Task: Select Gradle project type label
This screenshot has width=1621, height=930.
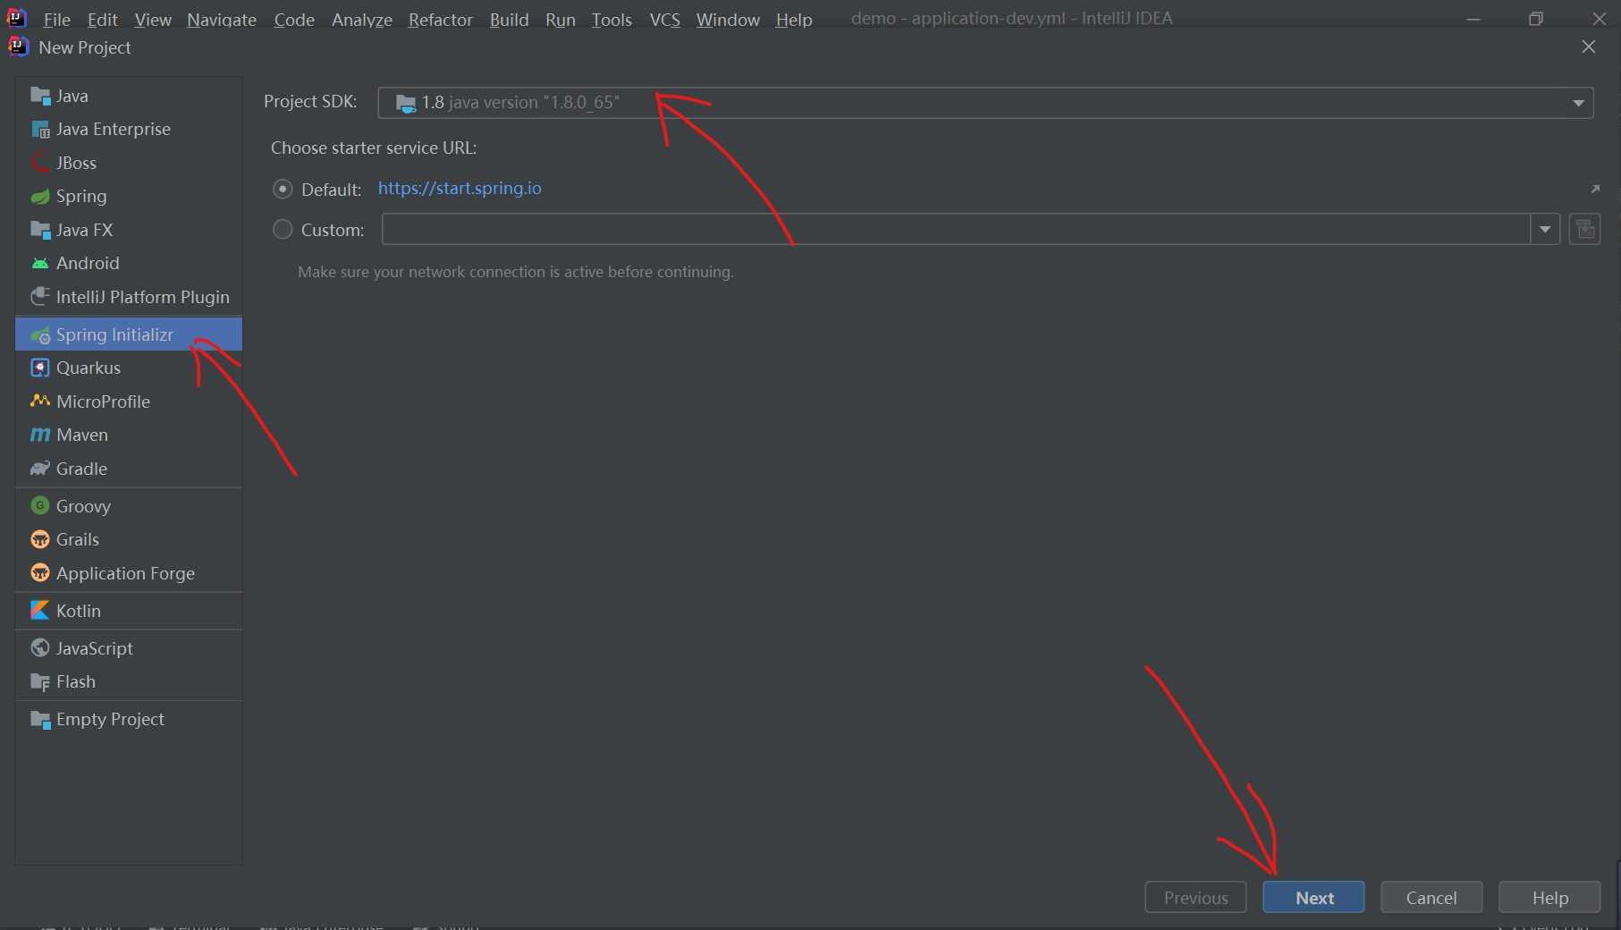Action: pyautogui.click(x=81, y=469)
